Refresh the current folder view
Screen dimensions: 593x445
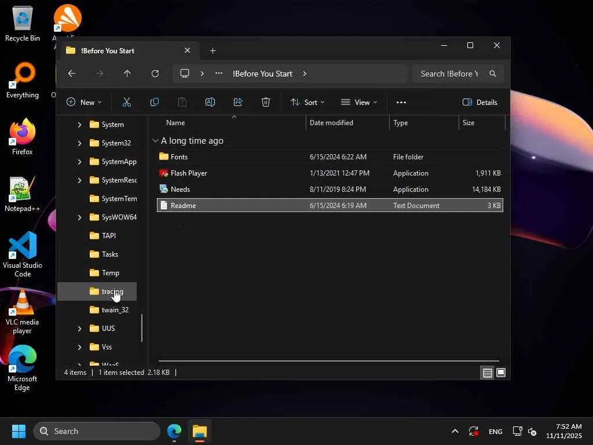155,74
